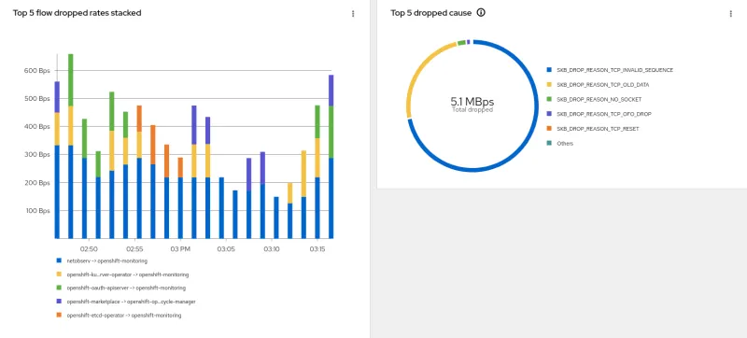Open kebab menu of dropped cause panel
The width and height of the screenshot is (747, 338).
pyautogui.click(x=731, y=14)
